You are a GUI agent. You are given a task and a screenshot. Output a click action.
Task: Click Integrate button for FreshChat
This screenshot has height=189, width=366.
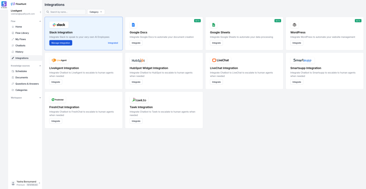click(56, 121)
